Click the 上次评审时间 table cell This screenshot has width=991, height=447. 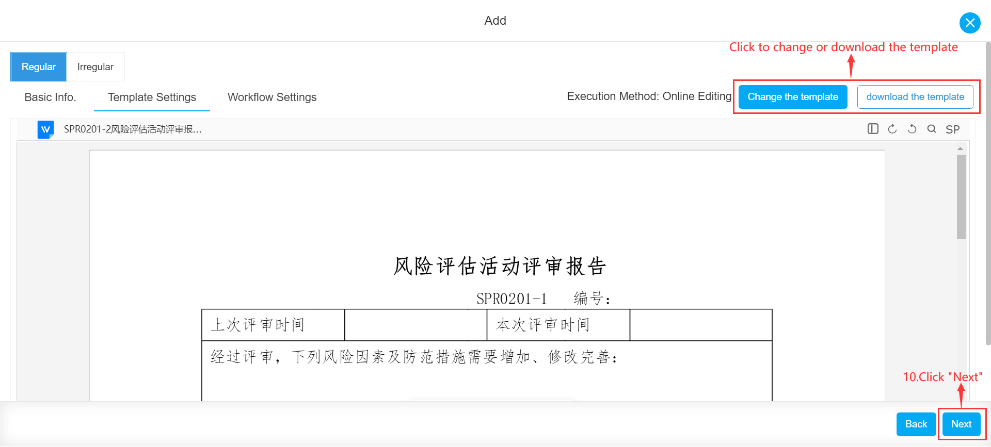click(x=273, y=325)
